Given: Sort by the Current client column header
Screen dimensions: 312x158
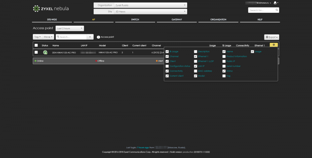Looking at the screenshot, I should tap(139, 46).
